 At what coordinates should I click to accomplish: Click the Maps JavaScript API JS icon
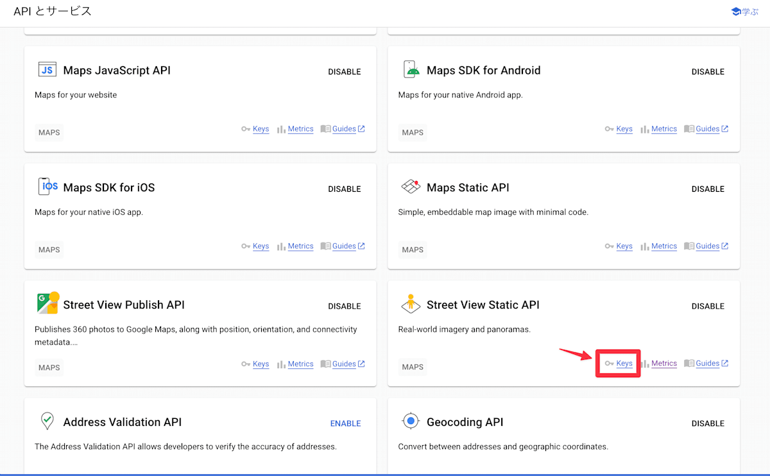(47, 70)
